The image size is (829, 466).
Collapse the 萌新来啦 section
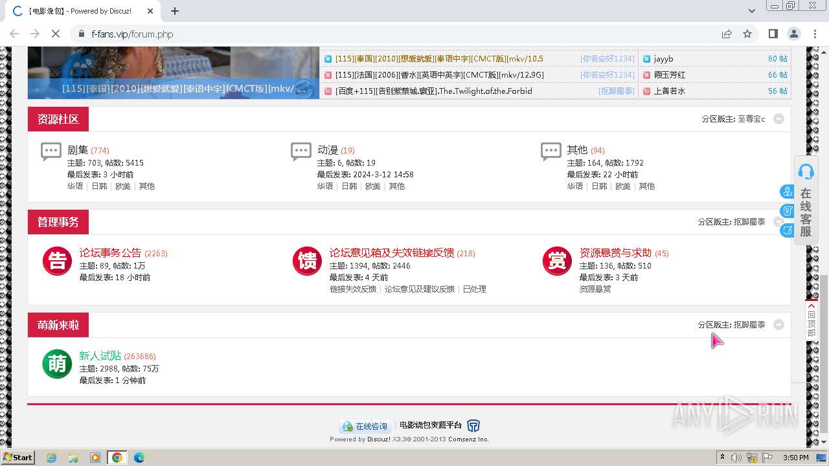tap(779, 325)
